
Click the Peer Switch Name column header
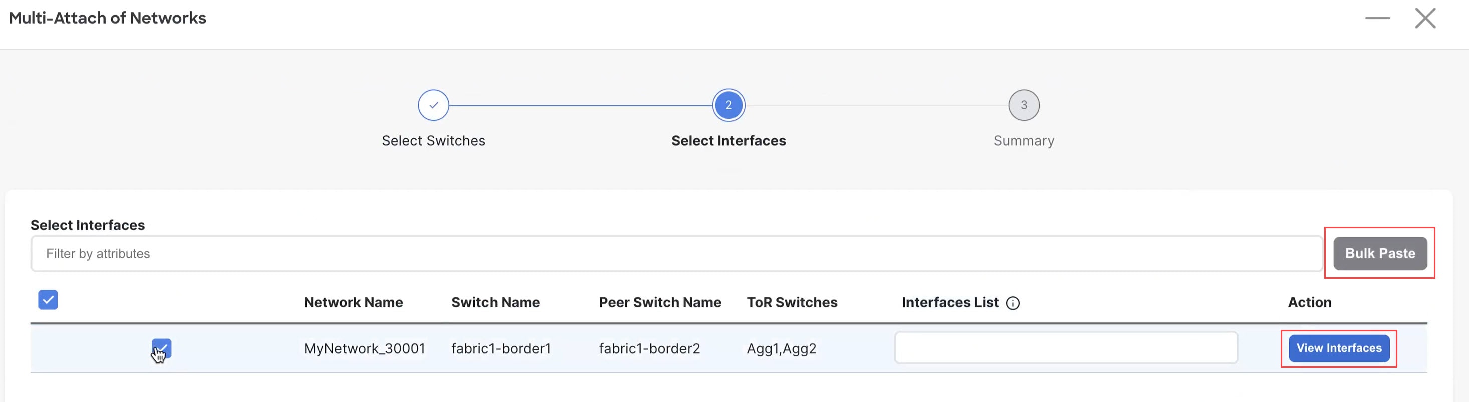pyautogui.click(x=660, y=302)
